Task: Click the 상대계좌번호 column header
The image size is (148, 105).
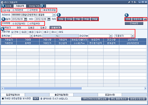Action: (133, 43)
